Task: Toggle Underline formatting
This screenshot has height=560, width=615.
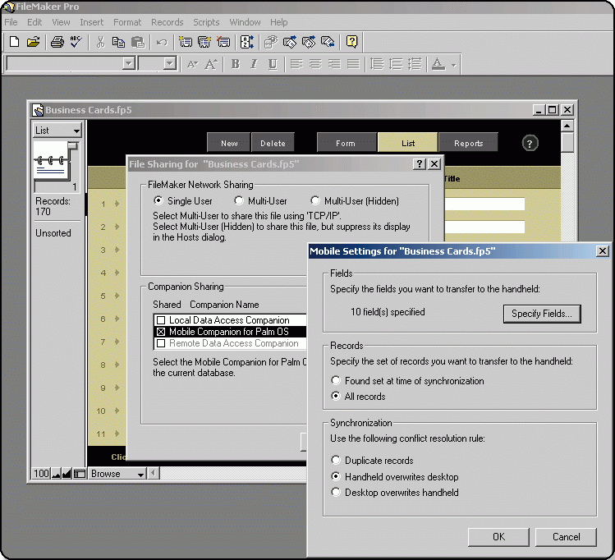Action: pyautogui.click(x=273, y=64)
